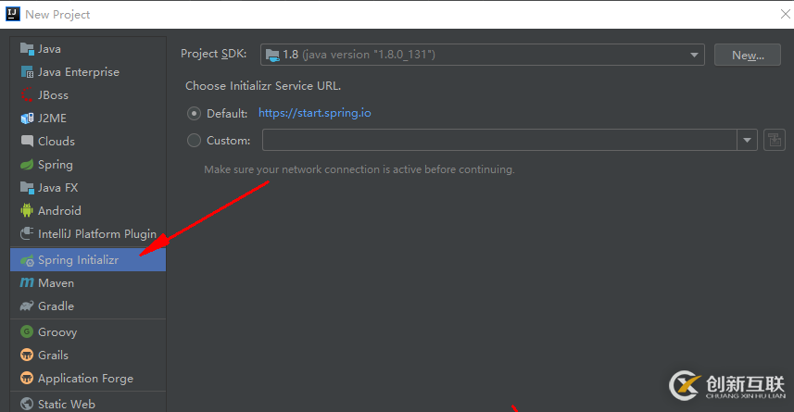Screen dimensions: 794x412
Task: Click the 1.8 java version SDK text
Action: 359,54
